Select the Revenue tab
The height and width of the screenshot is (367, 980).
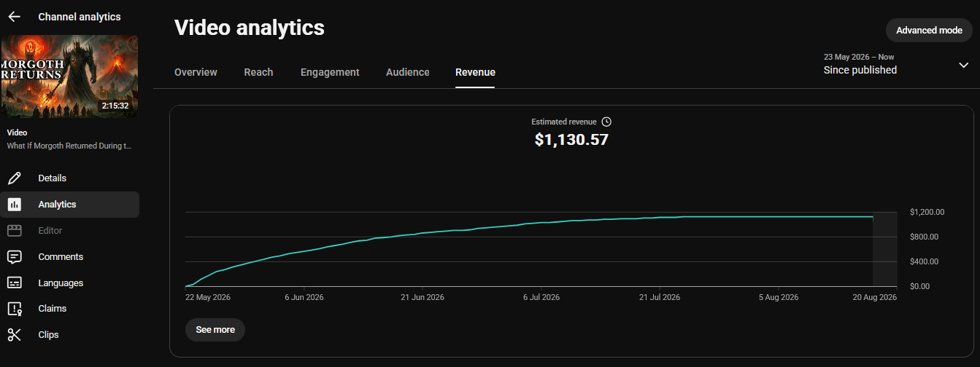tap(475, 72)
